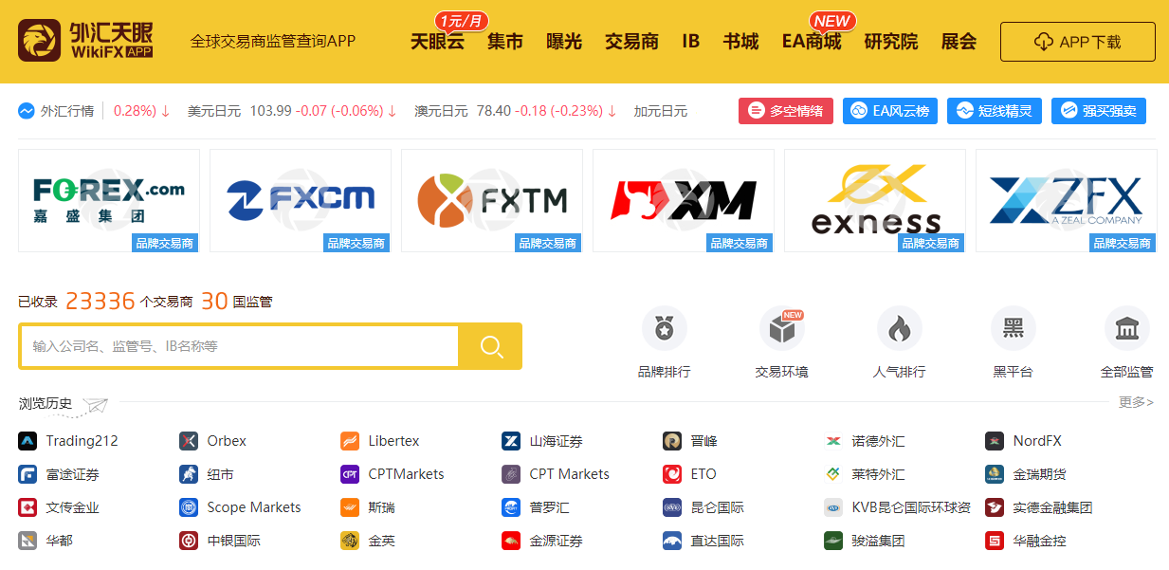This screenshot has width=1169, height=570.
Task: Click the 金瑞期货 broker icon
Action: [995, 474]
